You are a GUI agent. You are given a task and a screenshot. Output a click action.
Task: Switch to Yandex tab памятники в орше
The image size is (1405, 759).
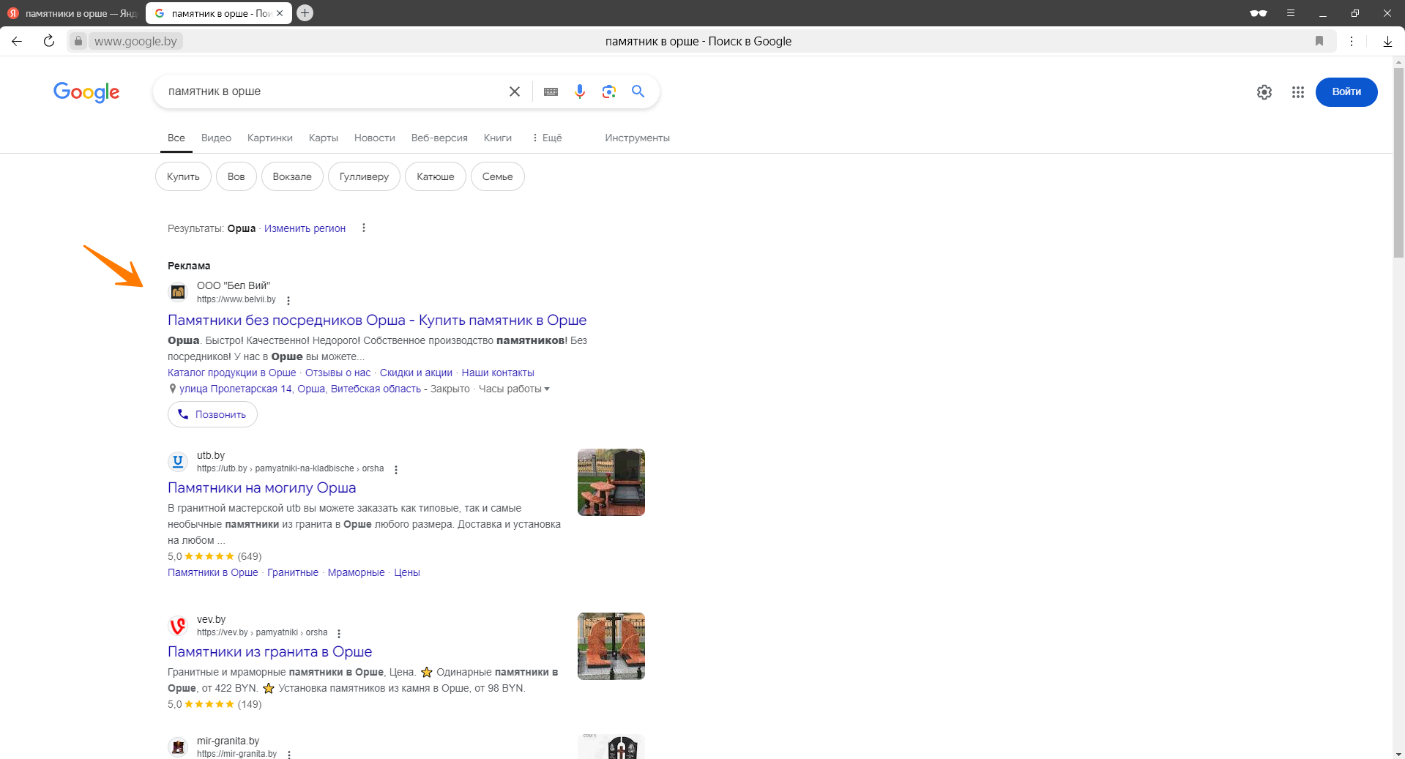tap(72, 13)
